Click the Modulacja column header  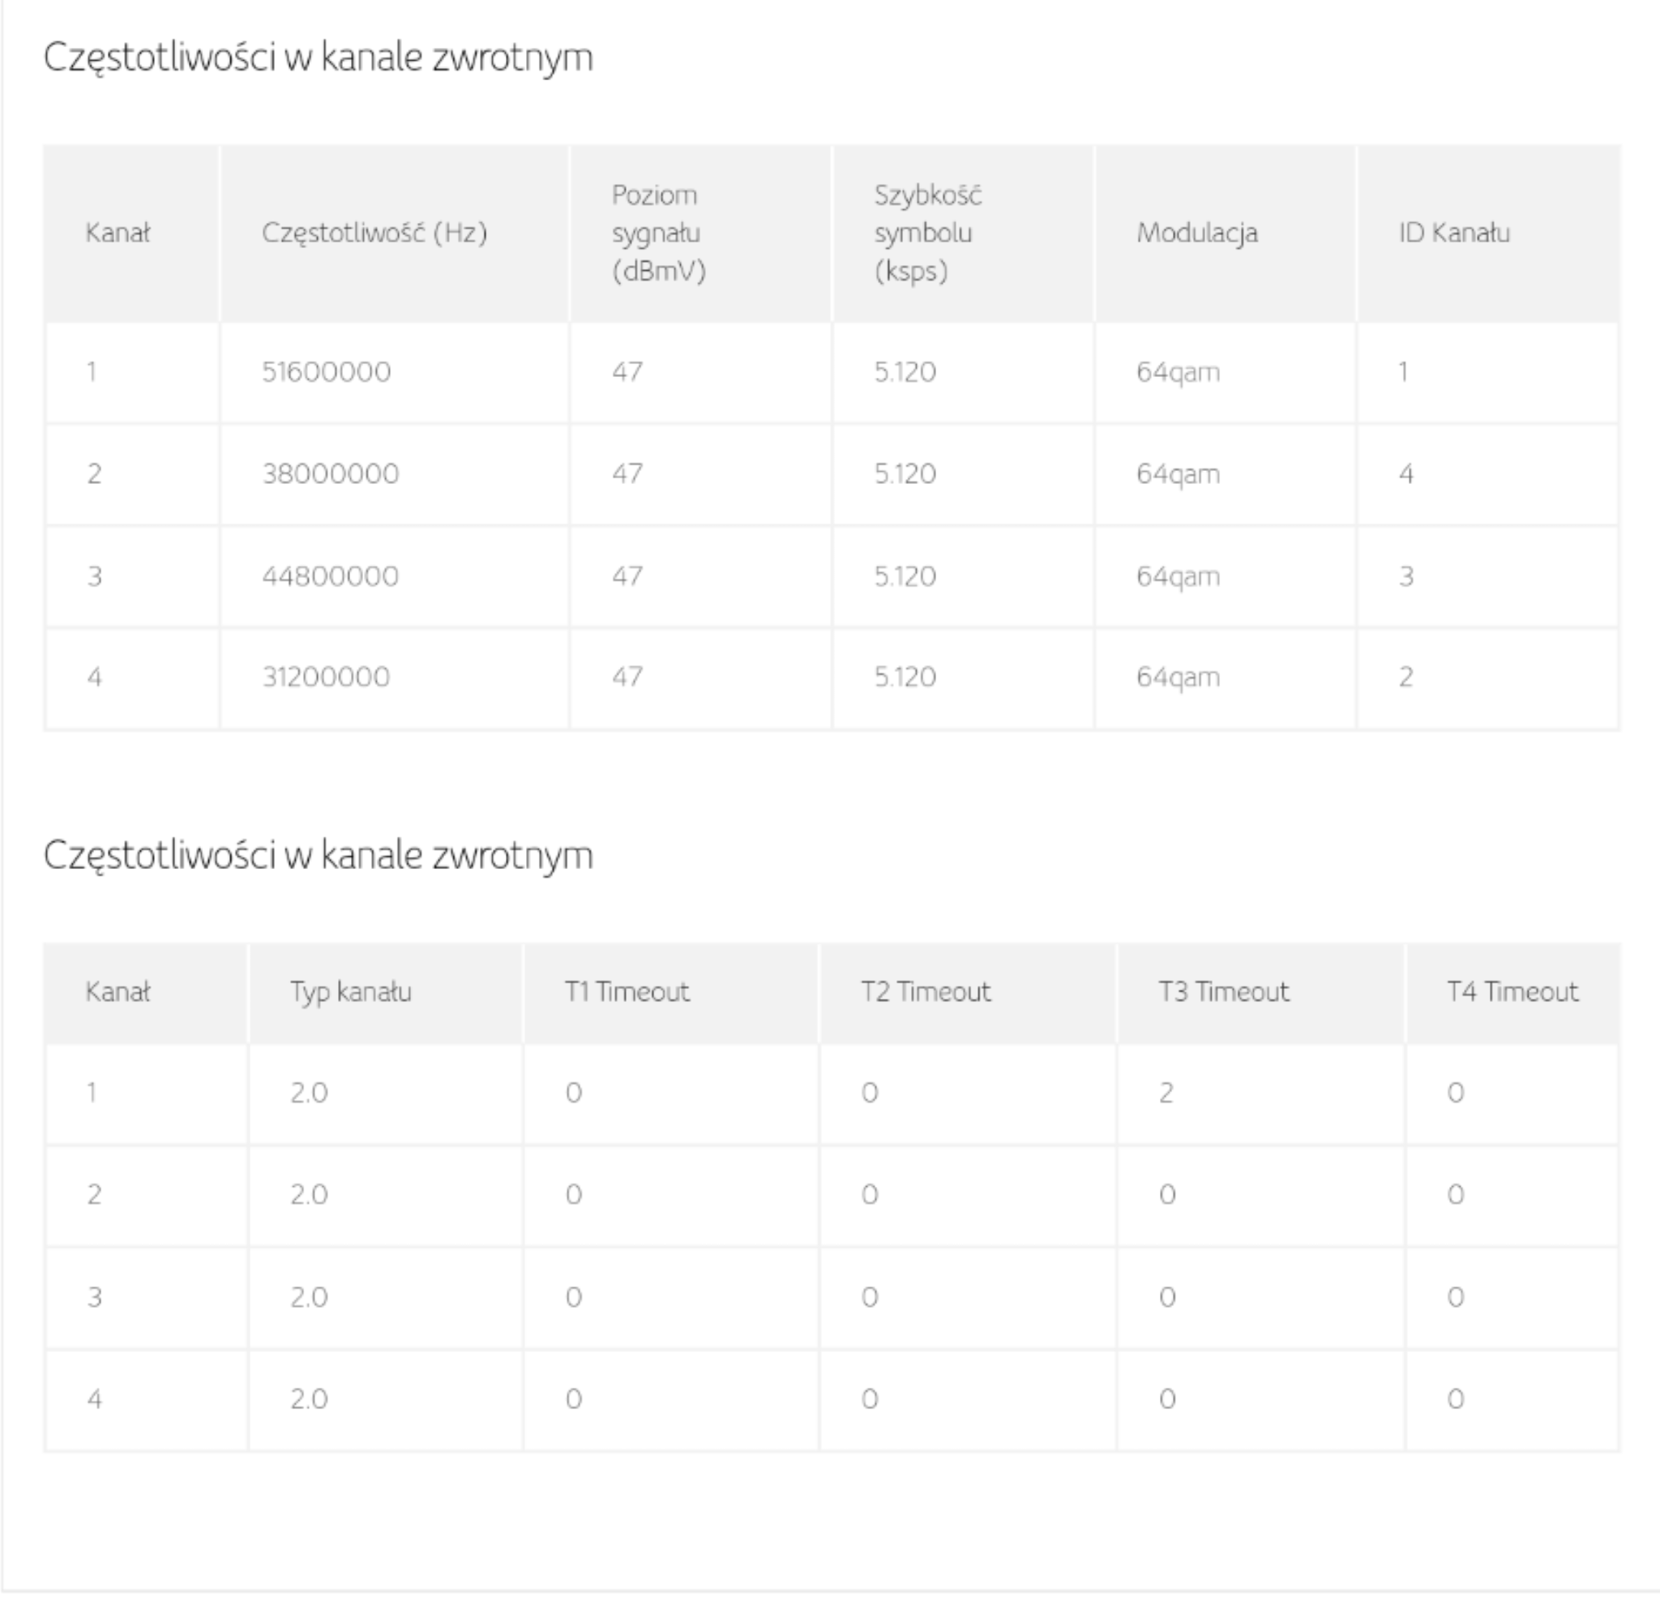(1196, 233)
